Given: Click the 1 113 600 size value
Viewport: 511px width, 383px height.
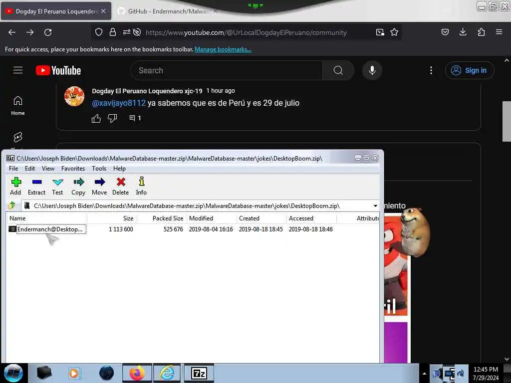Looking at the screenshot, I should tap(121, 229).
